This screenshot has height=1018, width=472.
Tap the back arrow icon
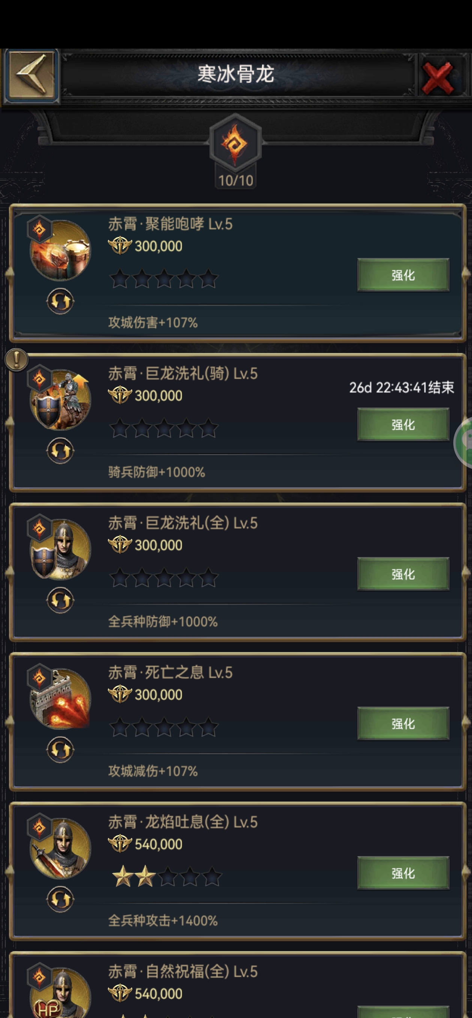click(31, 76)
